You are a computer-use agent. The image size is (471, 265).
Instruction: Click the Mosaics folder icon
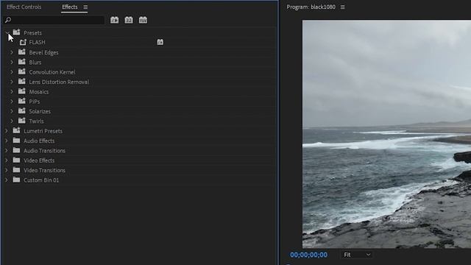click(x=22, y=91)
